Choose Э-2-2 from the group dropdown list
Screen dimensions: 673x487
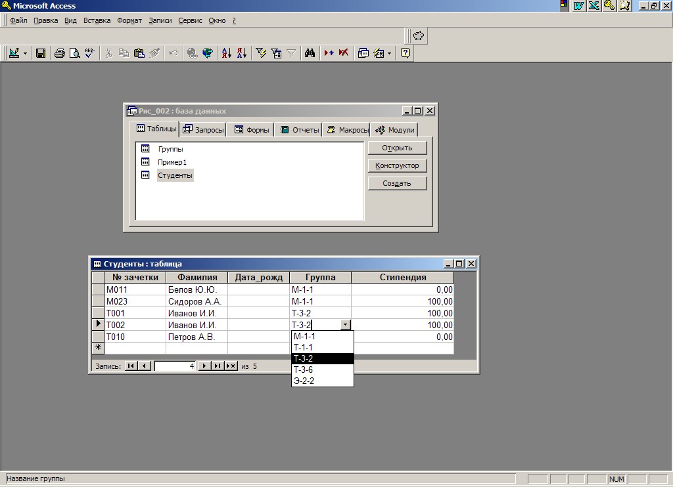(322, 381)
